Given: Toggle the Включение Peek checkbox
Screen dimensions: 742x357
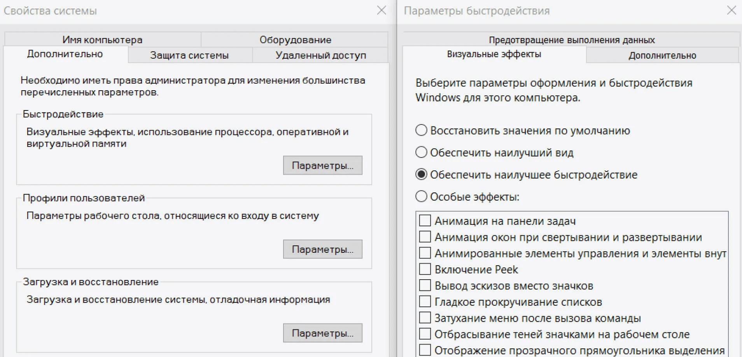Looking at the screenshot, I should coord(425,269).
